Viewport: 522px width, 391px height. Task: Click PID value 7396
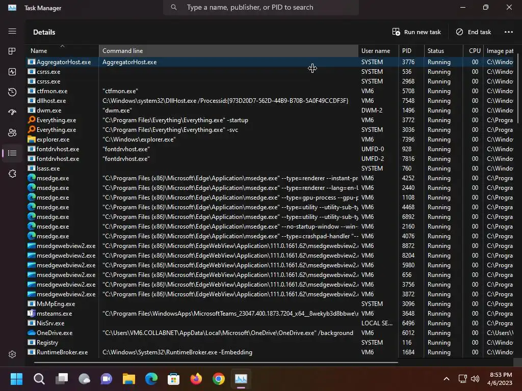pos(408,139)
